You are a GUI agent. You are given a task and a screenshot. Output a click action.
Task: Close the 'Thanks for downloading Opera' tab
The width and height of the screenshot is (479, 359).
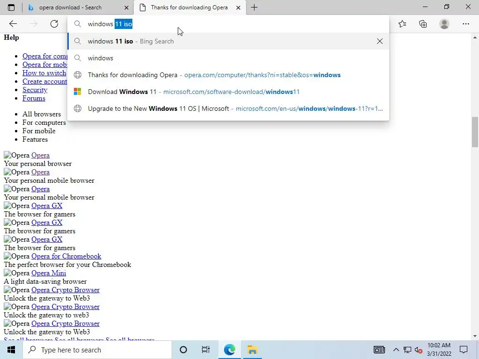point(238,7)
